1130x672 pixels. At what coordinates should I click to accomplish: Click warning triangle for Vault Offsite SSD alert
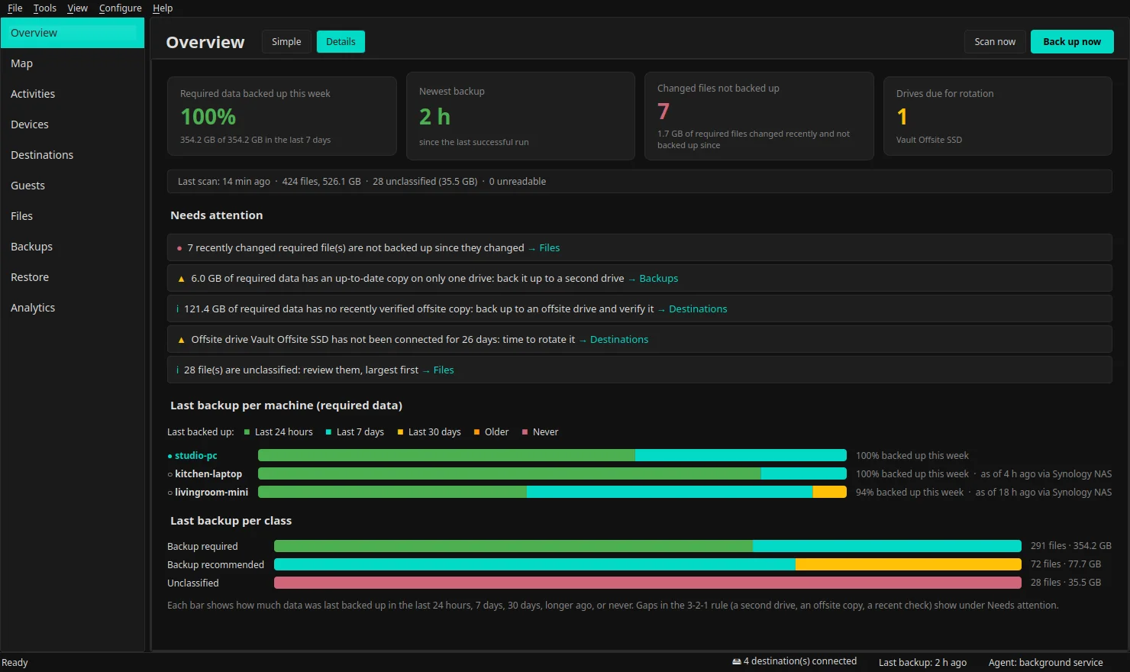point(181,340)
